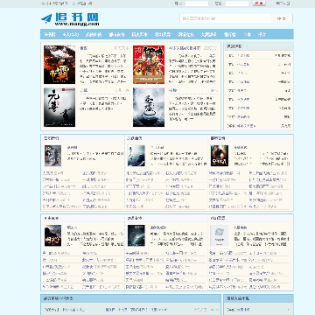Open the small dark cover with yellow title
Image resolution: width=315 pixels, height=315 pixels.
[52, 235]
